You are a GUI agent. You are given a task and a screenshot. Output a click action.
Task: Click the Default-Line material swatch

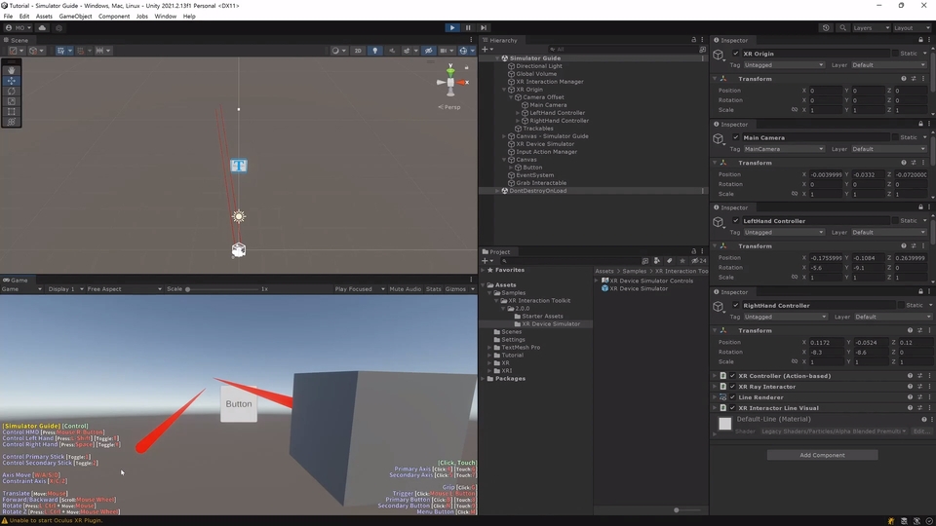pyautogui.click(x=724, y=424)
